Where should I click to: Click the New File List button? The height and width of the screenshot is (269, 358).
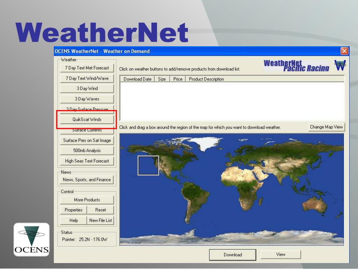[x=100, y=220]
